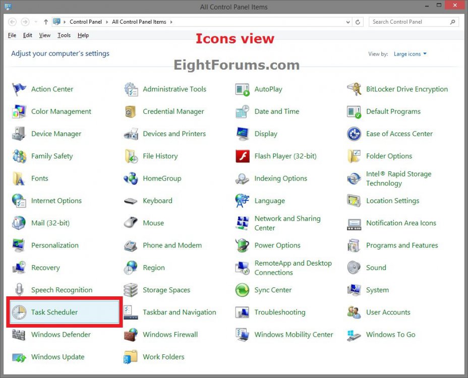Open Speech Recognition
The width and height of the screenshot is (468, 378).
point(62,290)
